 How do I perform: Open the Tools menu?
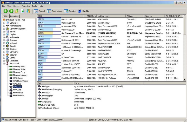tap(34, 6)
